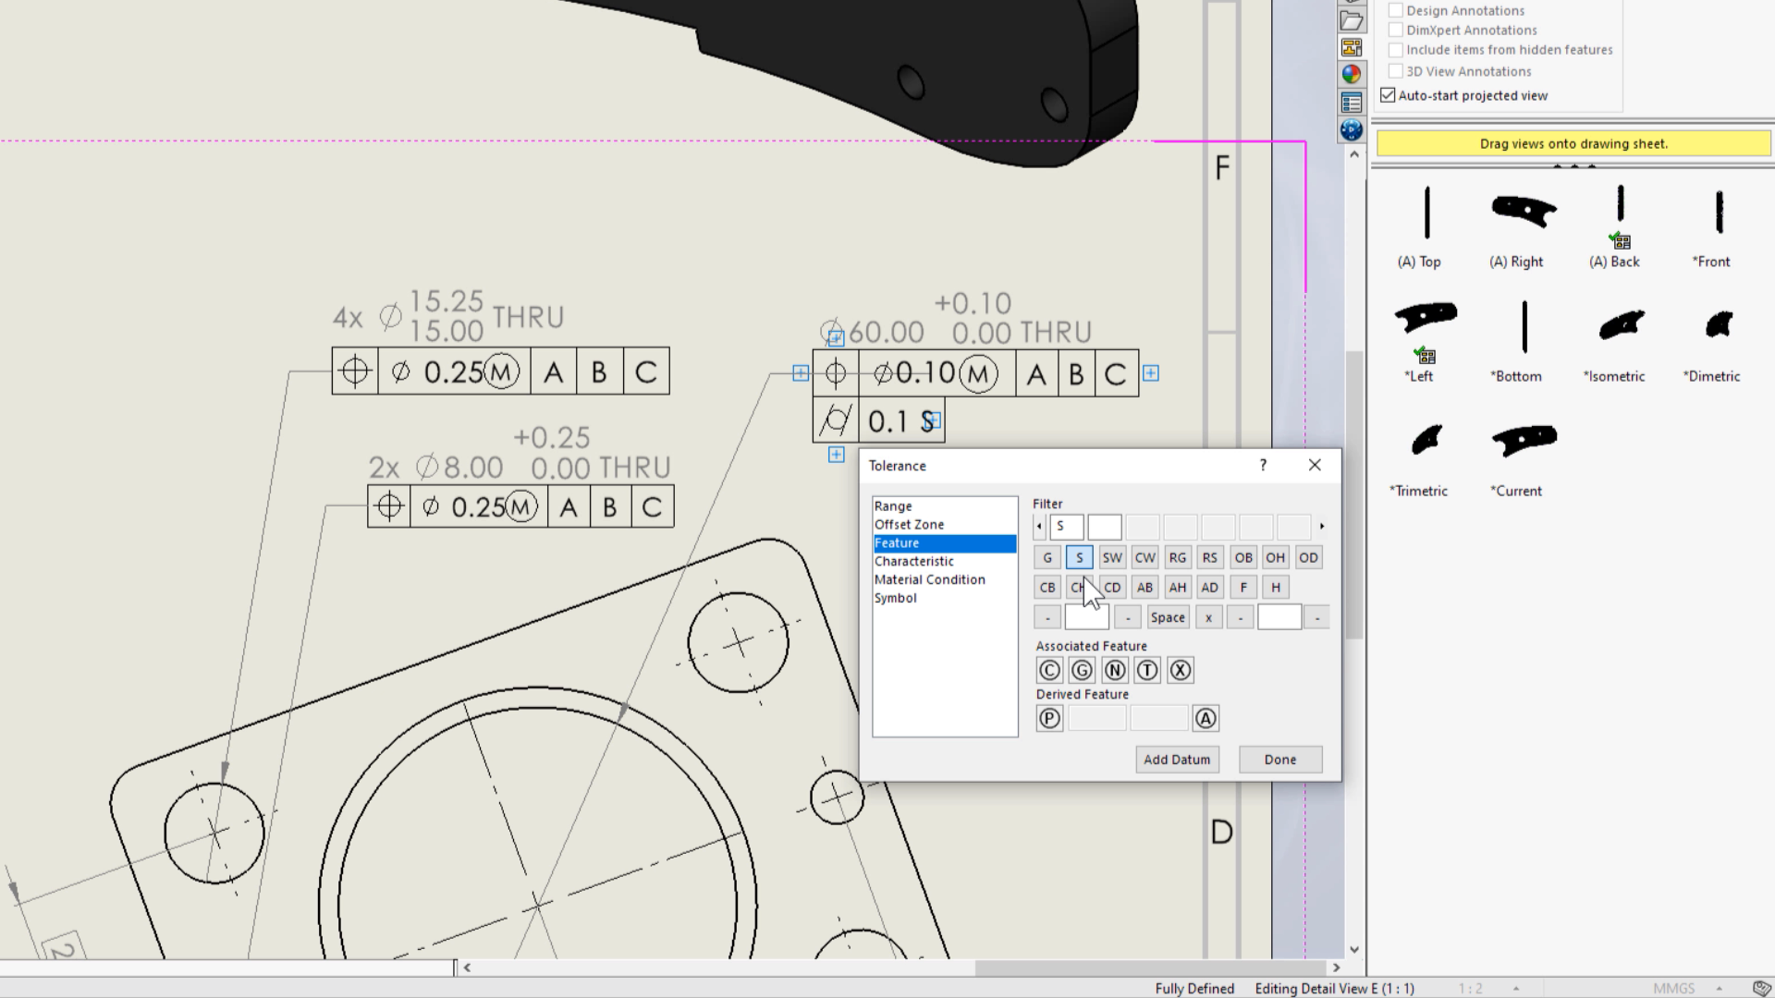1775x998 pixels.
Task: Click the filter right arrow expander
Action: (1322, 527)
